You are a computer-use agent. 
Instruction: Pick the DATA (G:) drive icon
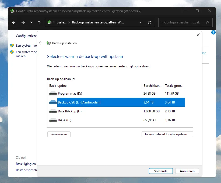click(53, 120)
